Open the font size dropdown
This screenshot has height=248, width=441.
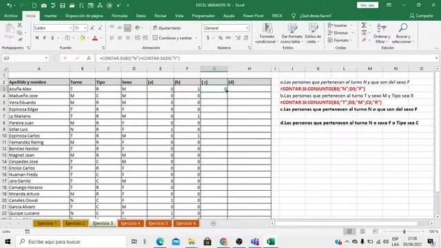tap(85, 28)
